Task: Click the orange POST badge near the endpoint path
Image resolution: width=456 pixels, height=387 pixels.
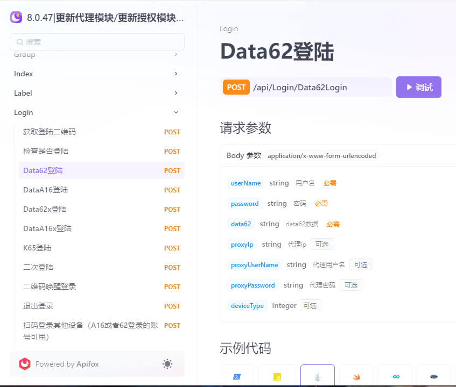Action: (236, 87)
